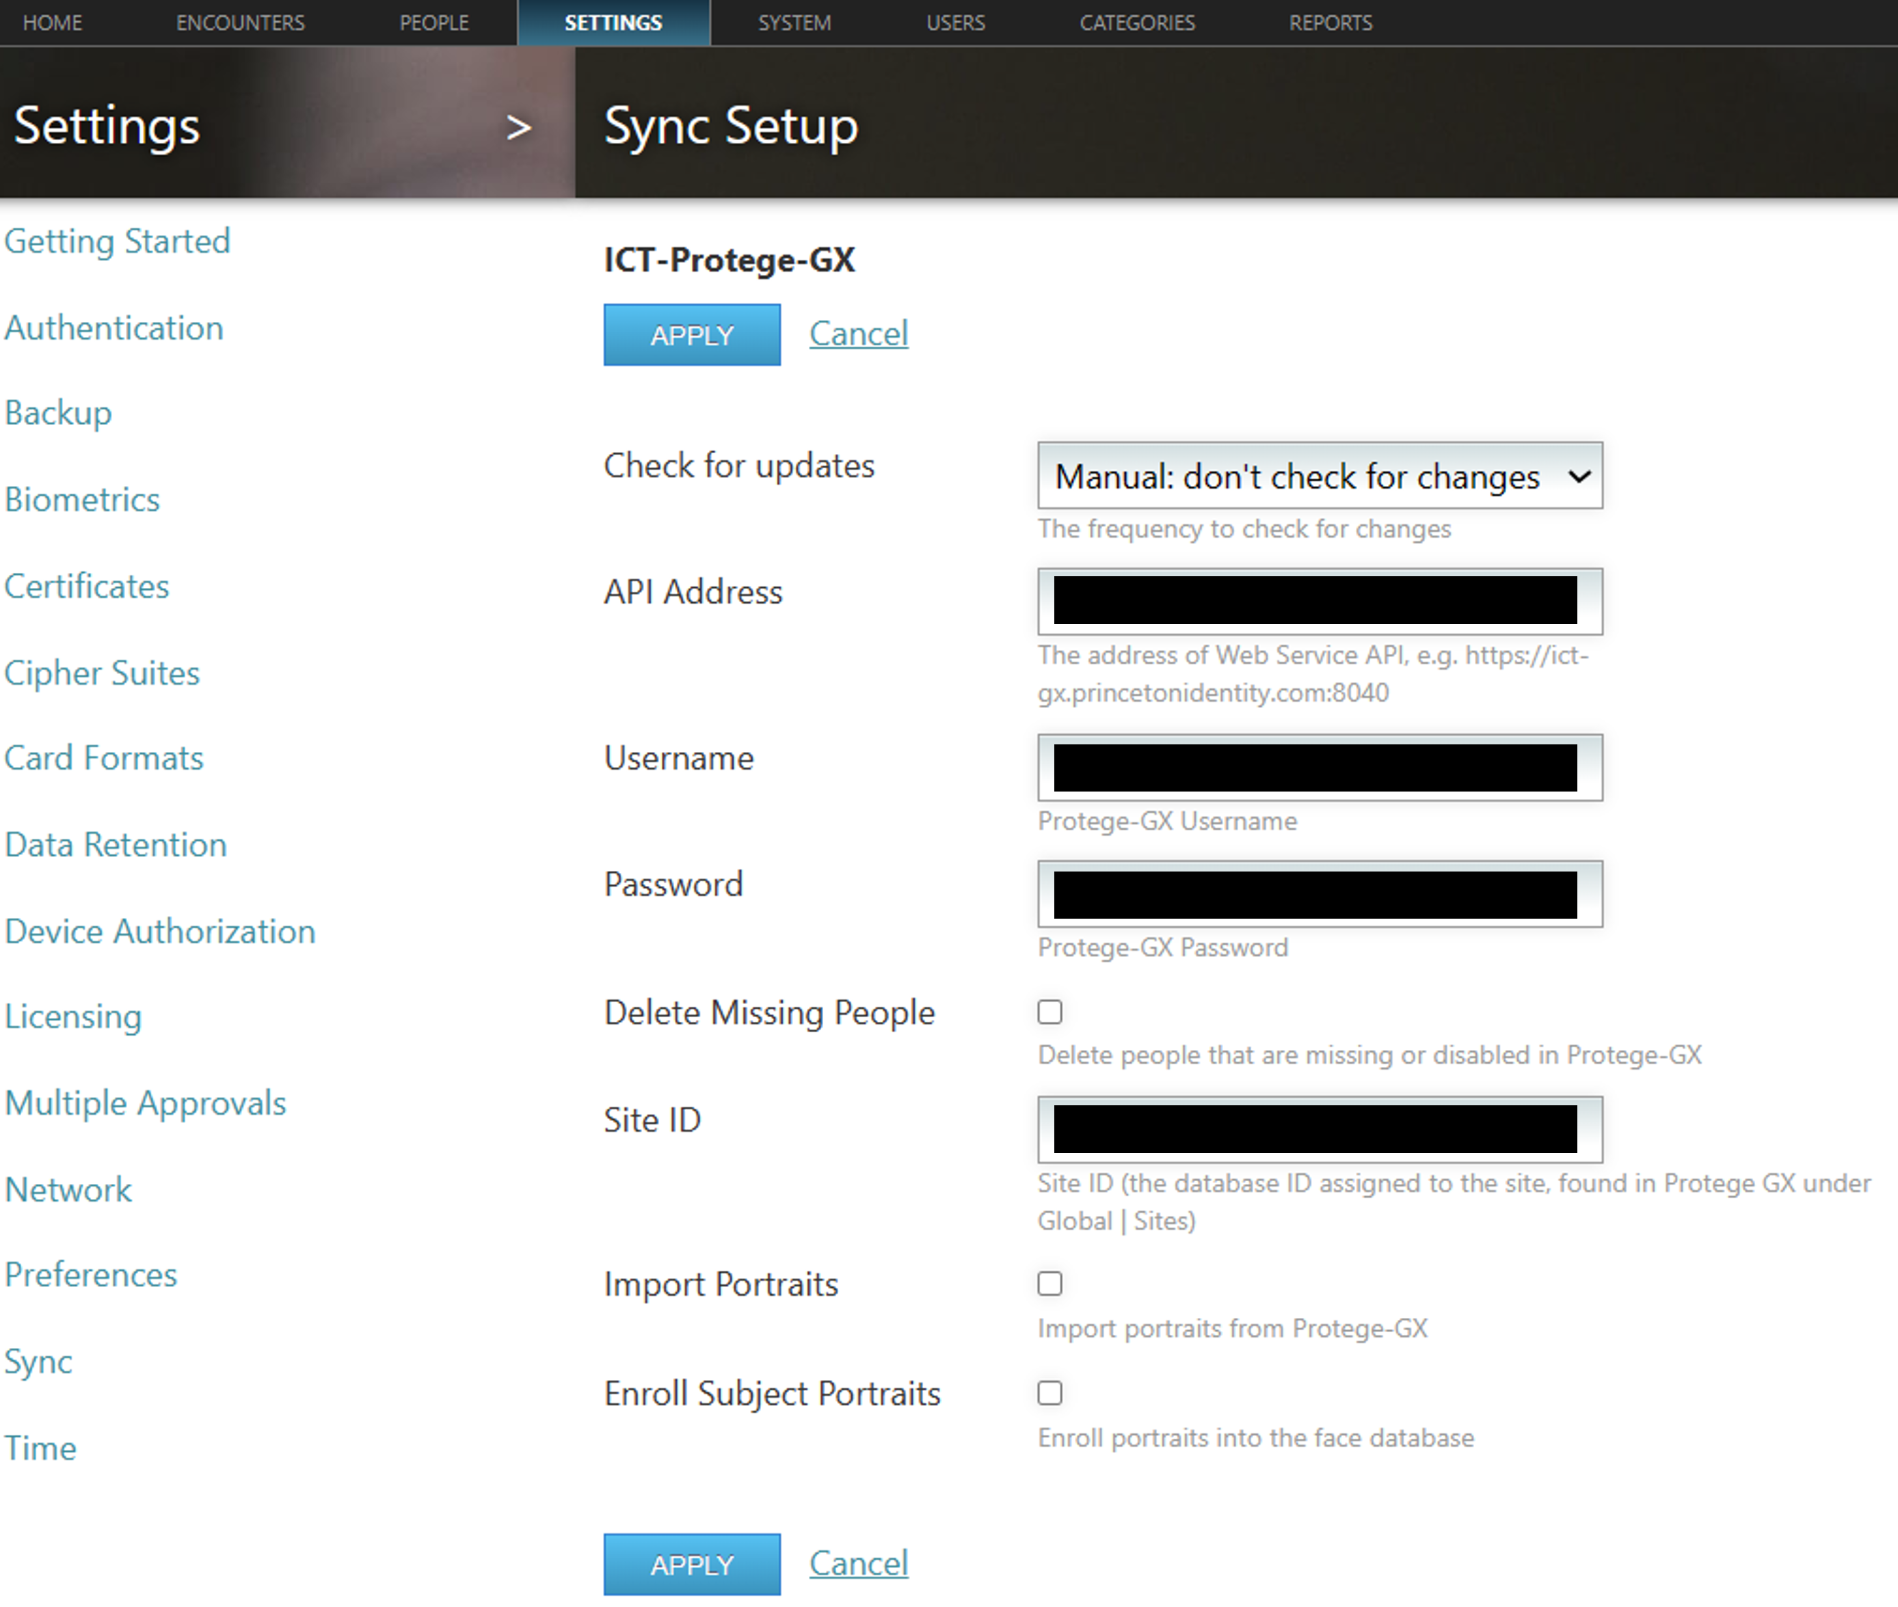Open Biometrics settings

pyautogui.click(x=82, y=499)
